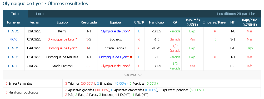Click the FRA D1 link for 13/03/21
The height and width of the screenshot is (99, 264).
13,31
